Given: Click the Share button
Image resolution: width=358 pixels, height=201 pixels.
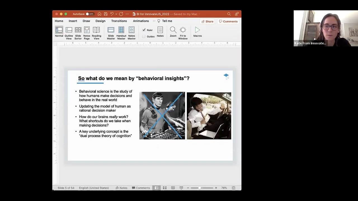Looking at the screenshot, I should click(207, 21).
